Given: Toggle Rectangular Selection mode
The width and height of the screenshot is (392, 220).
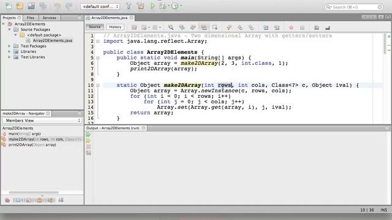Looking at the screenshot, I should click(215, 28).
